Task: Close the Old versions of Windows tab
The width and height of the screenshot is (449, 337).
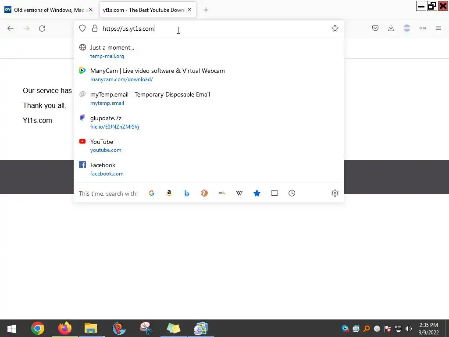Action: 91,10
